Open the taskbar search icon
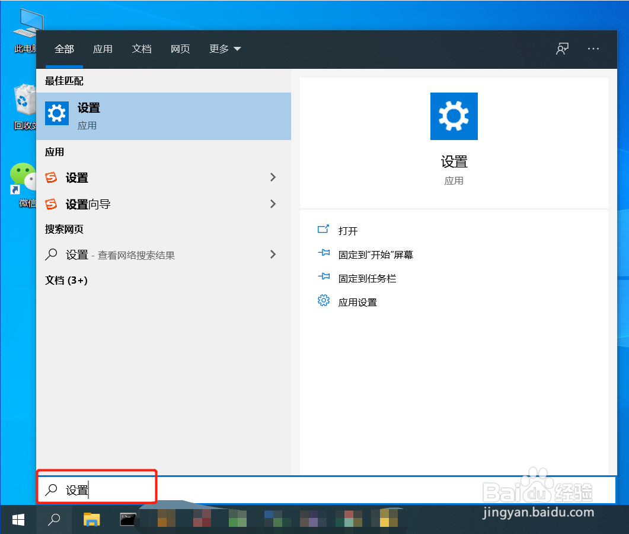Image resolution: width=629 pixels, height=534 pixels. [53, 519]
